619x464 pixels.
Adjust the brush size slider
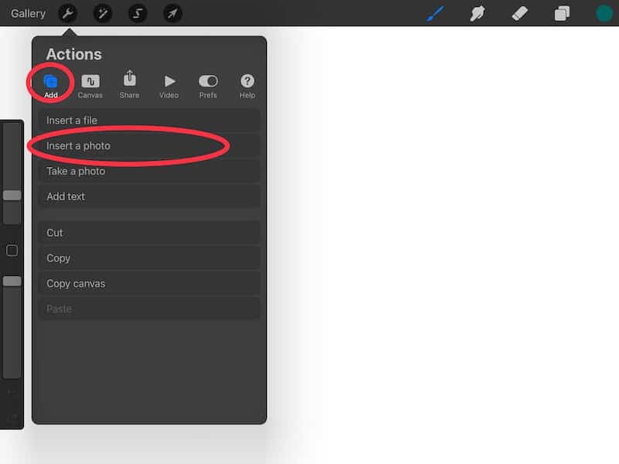[12, 196]
